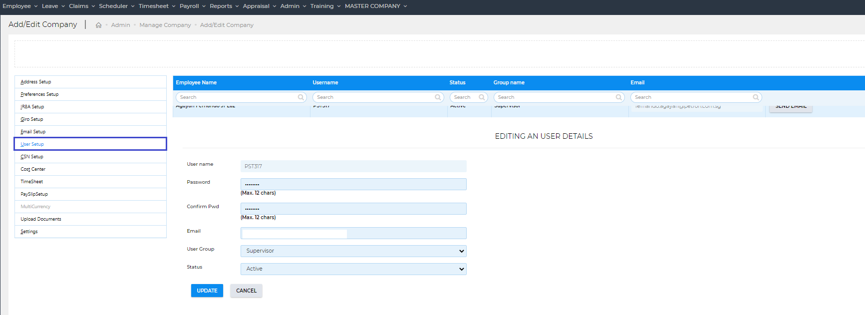865x315 pixels.
Task: Select Cost Center in the sidebar
Action: tap(90, 169)
